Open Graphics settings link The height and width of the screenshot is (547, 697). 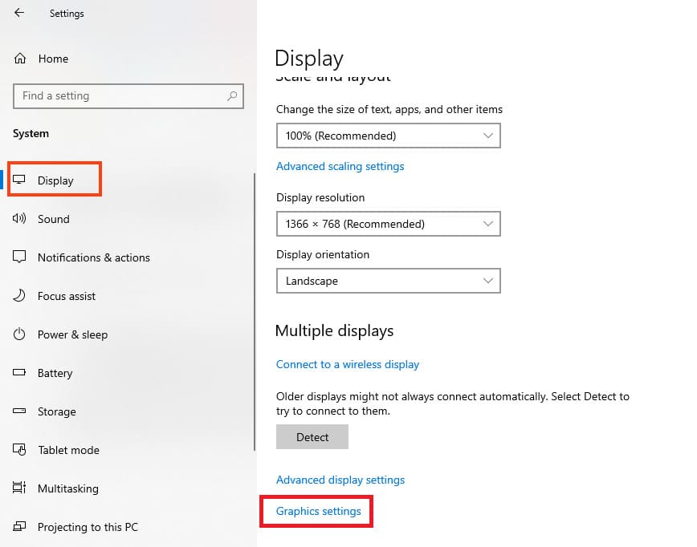pyautogui.click(x=318, y=511)
